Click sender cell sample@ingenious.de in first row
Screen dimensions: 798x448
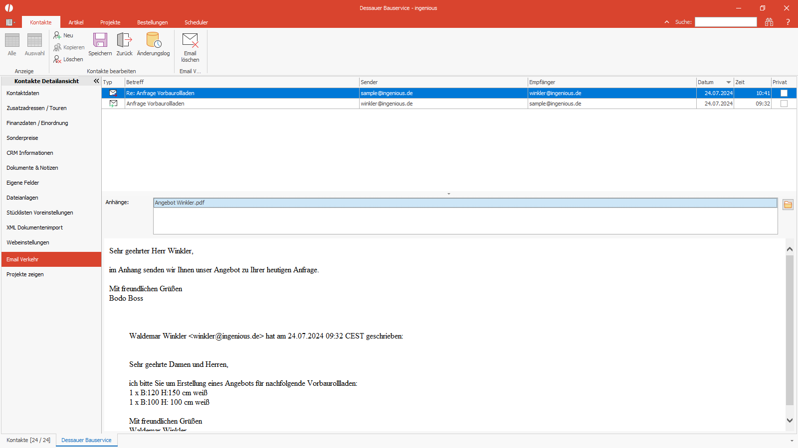click(x=443, y=93)
